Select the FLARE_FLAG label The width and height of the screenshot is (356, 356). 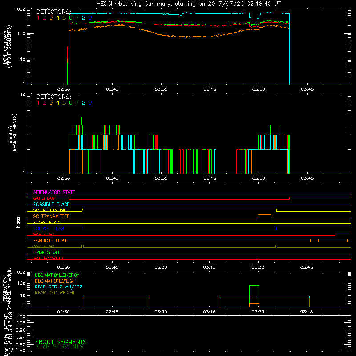coord(46,222)
